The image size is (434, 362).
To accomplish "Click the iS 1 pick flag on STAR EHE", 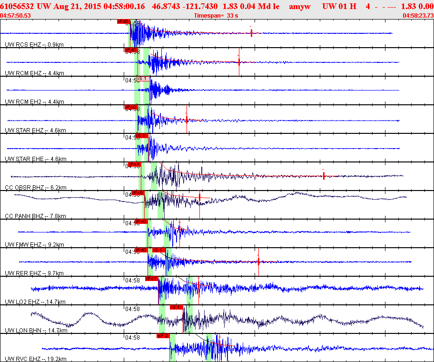I will point(142,136).
